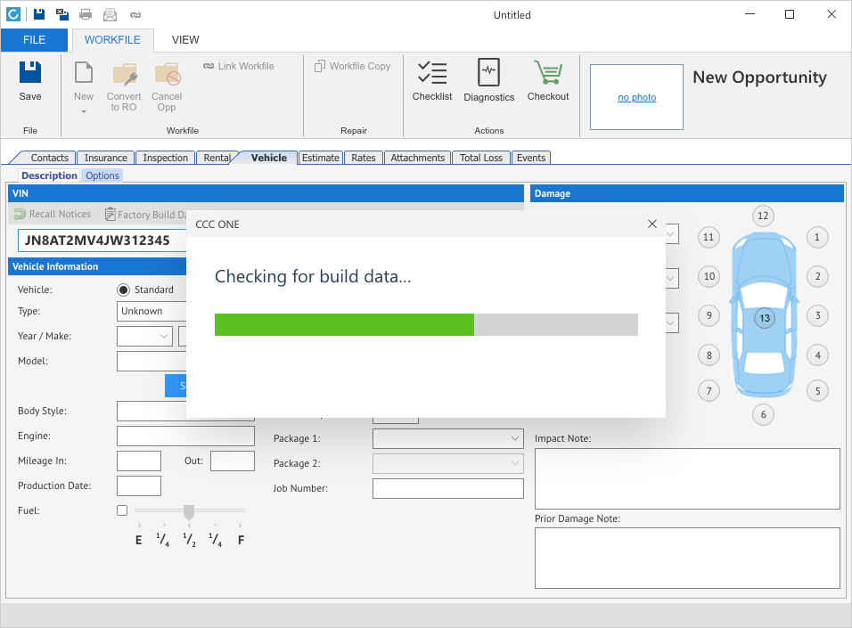The width and height of the screenshot is (852, 628).
Task: Click the Save icon in quick access toolbar
Action: tap(39, 14)
